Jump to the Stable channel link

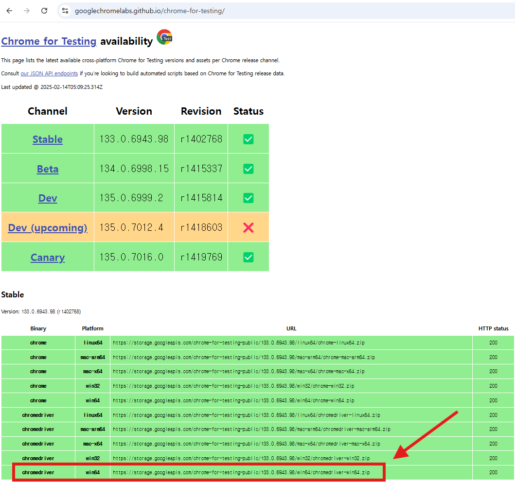48,139
